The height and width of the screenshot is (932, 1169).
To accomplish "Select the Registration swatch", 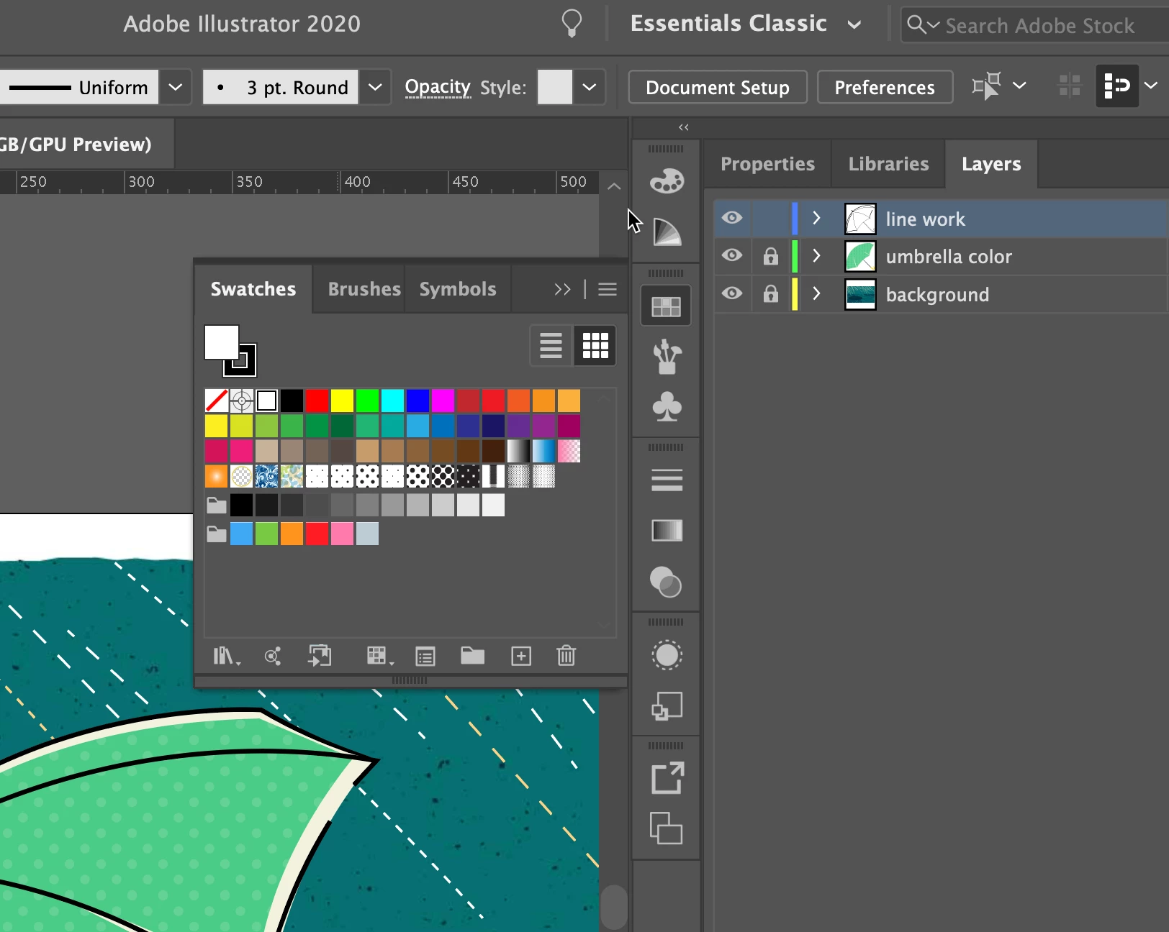I will [x=241, y=401].
